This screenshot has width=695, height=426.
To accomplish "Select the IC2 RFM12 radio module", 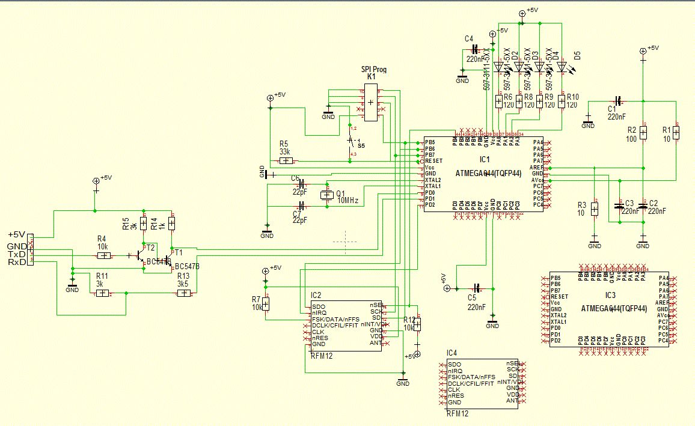I will [346, 326].
